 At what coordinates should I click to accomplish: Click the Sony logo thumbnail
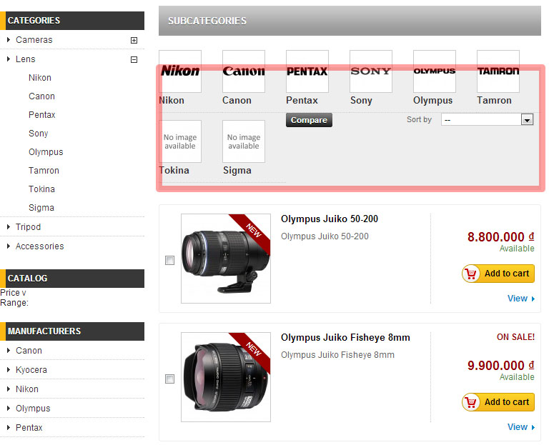click(x=371, y=71)
